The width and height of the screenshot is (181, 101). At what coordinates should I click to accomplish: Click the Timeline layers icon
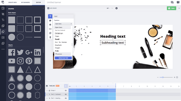(47, 86)
